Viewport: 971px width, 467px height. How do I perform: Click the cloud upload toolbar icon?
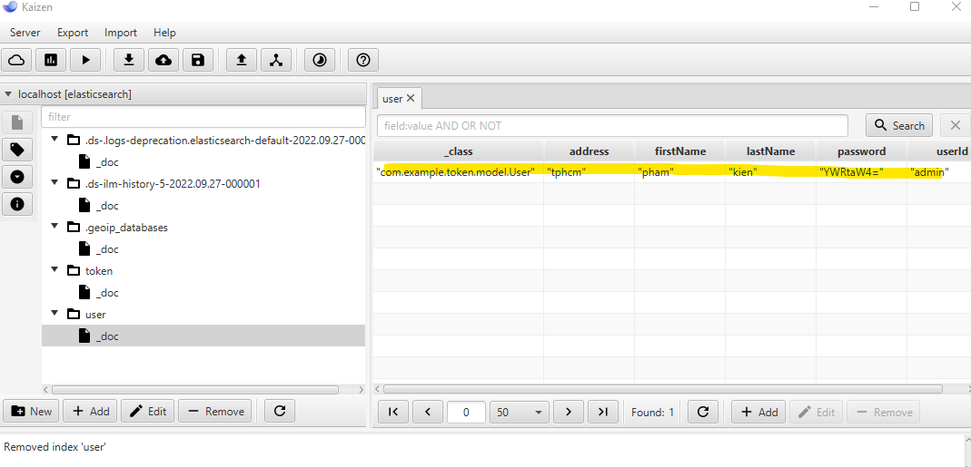pos(163,60)
